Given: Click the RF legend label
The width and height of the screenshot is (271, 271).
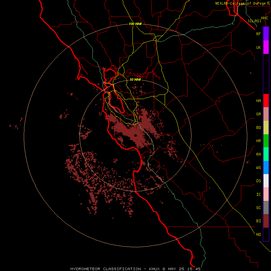Looking at the screenshot, I should [x=258, y=34].
